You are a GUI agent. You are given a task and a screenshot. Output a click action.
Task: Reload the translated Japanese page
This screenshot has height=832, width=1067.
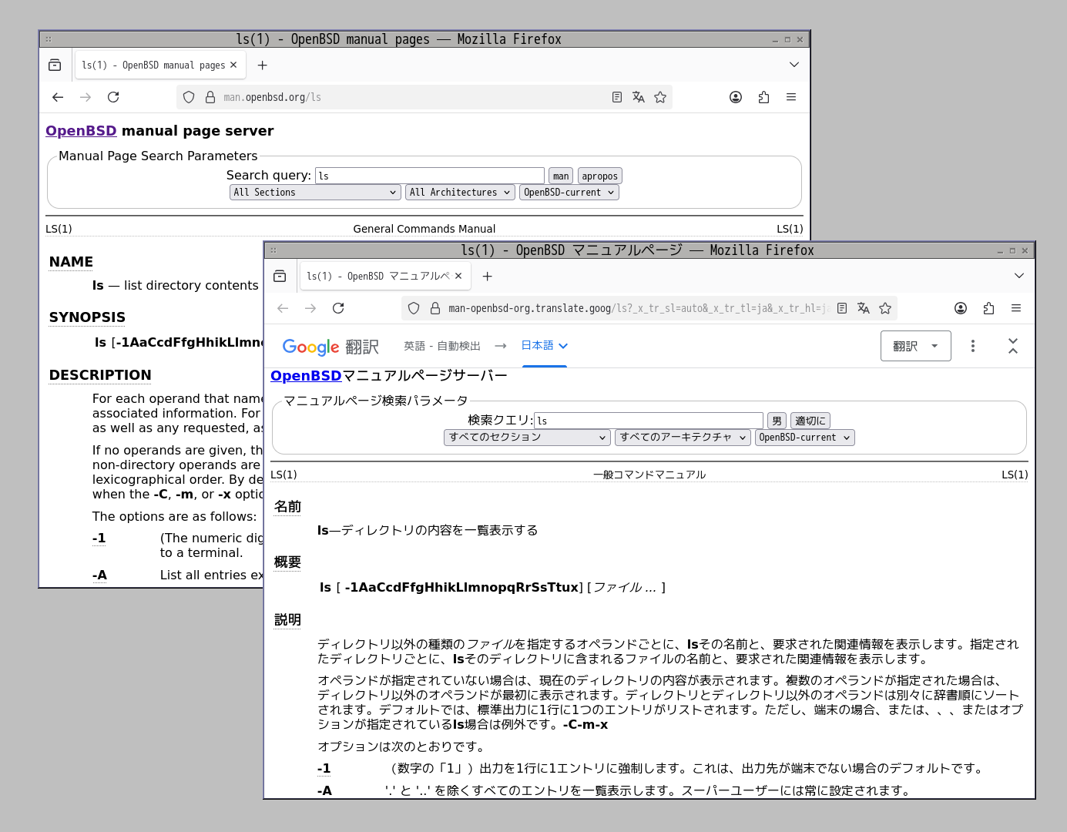338,308
